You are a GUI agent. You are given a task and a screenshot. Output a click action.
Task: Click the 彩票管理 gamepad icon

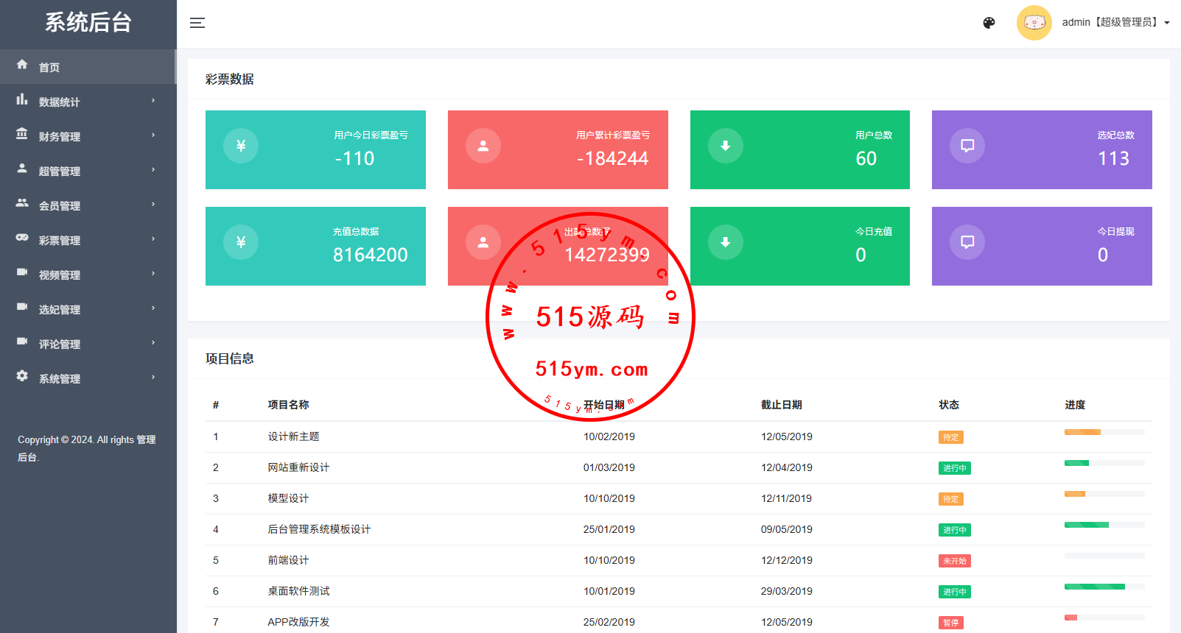22,238
